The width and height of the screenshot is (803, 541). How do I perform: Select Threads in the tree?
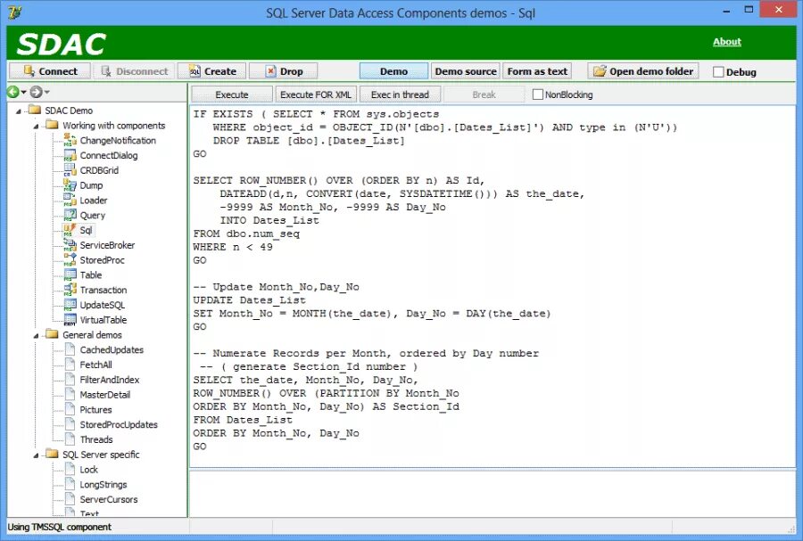point(96,439)
